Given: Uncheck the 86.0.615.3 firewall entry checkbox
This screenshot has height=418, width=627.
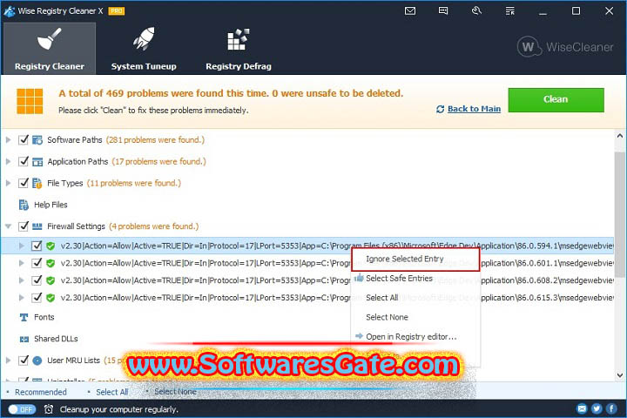Looking at the screenshot, I should point(37,298).
